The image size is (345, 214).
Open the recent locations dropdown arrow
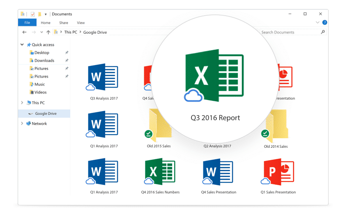[41, 32]
